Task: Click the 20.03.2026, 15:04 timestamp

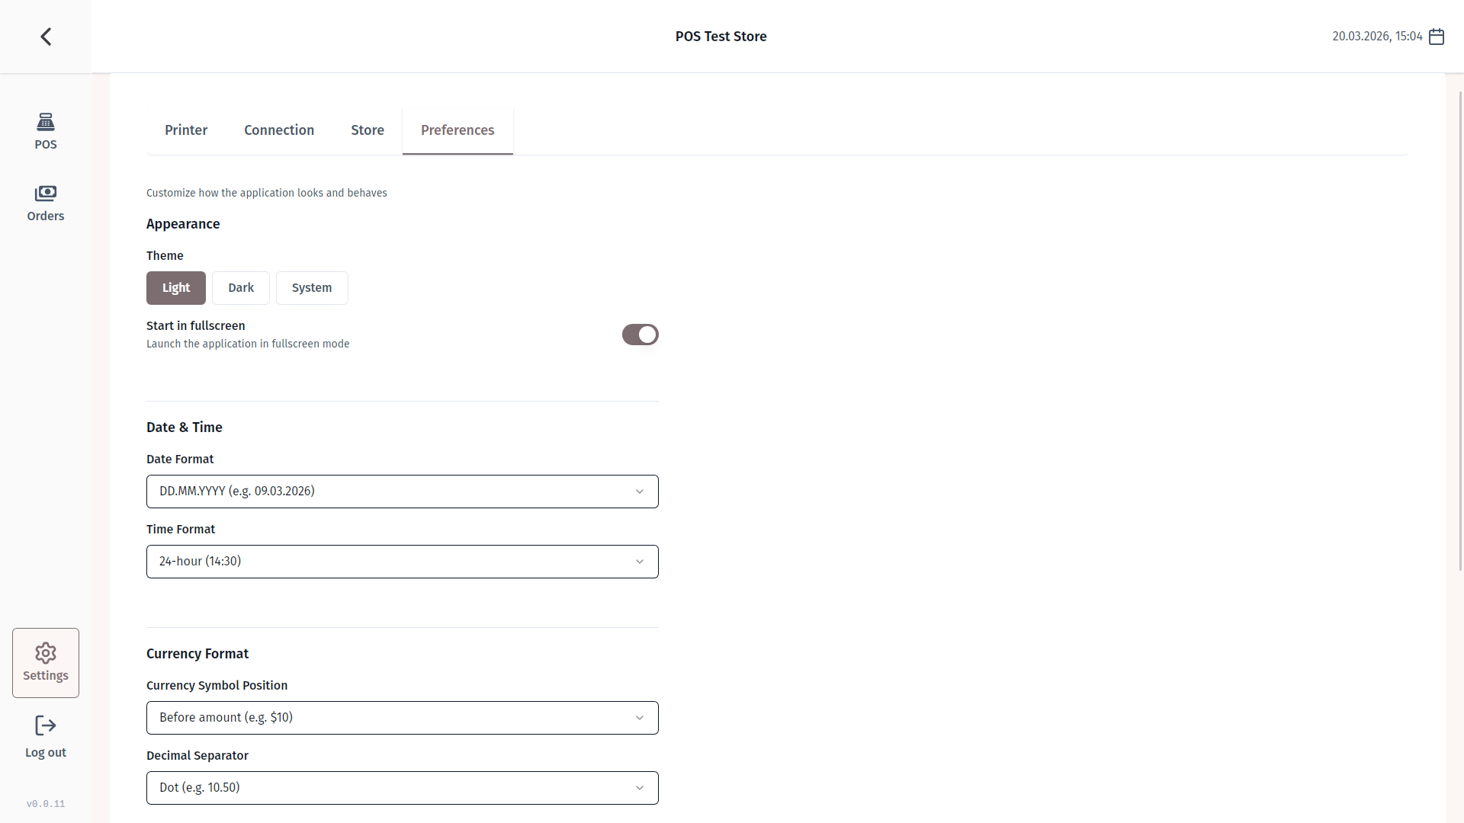Action: [1377, 37]
